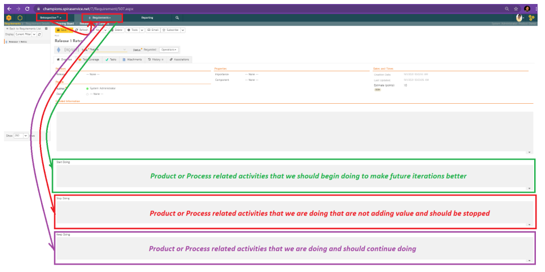Expand the Requirements artifact menu
The height and width of the screenshot is (272, 545).
tap(102, 18)
